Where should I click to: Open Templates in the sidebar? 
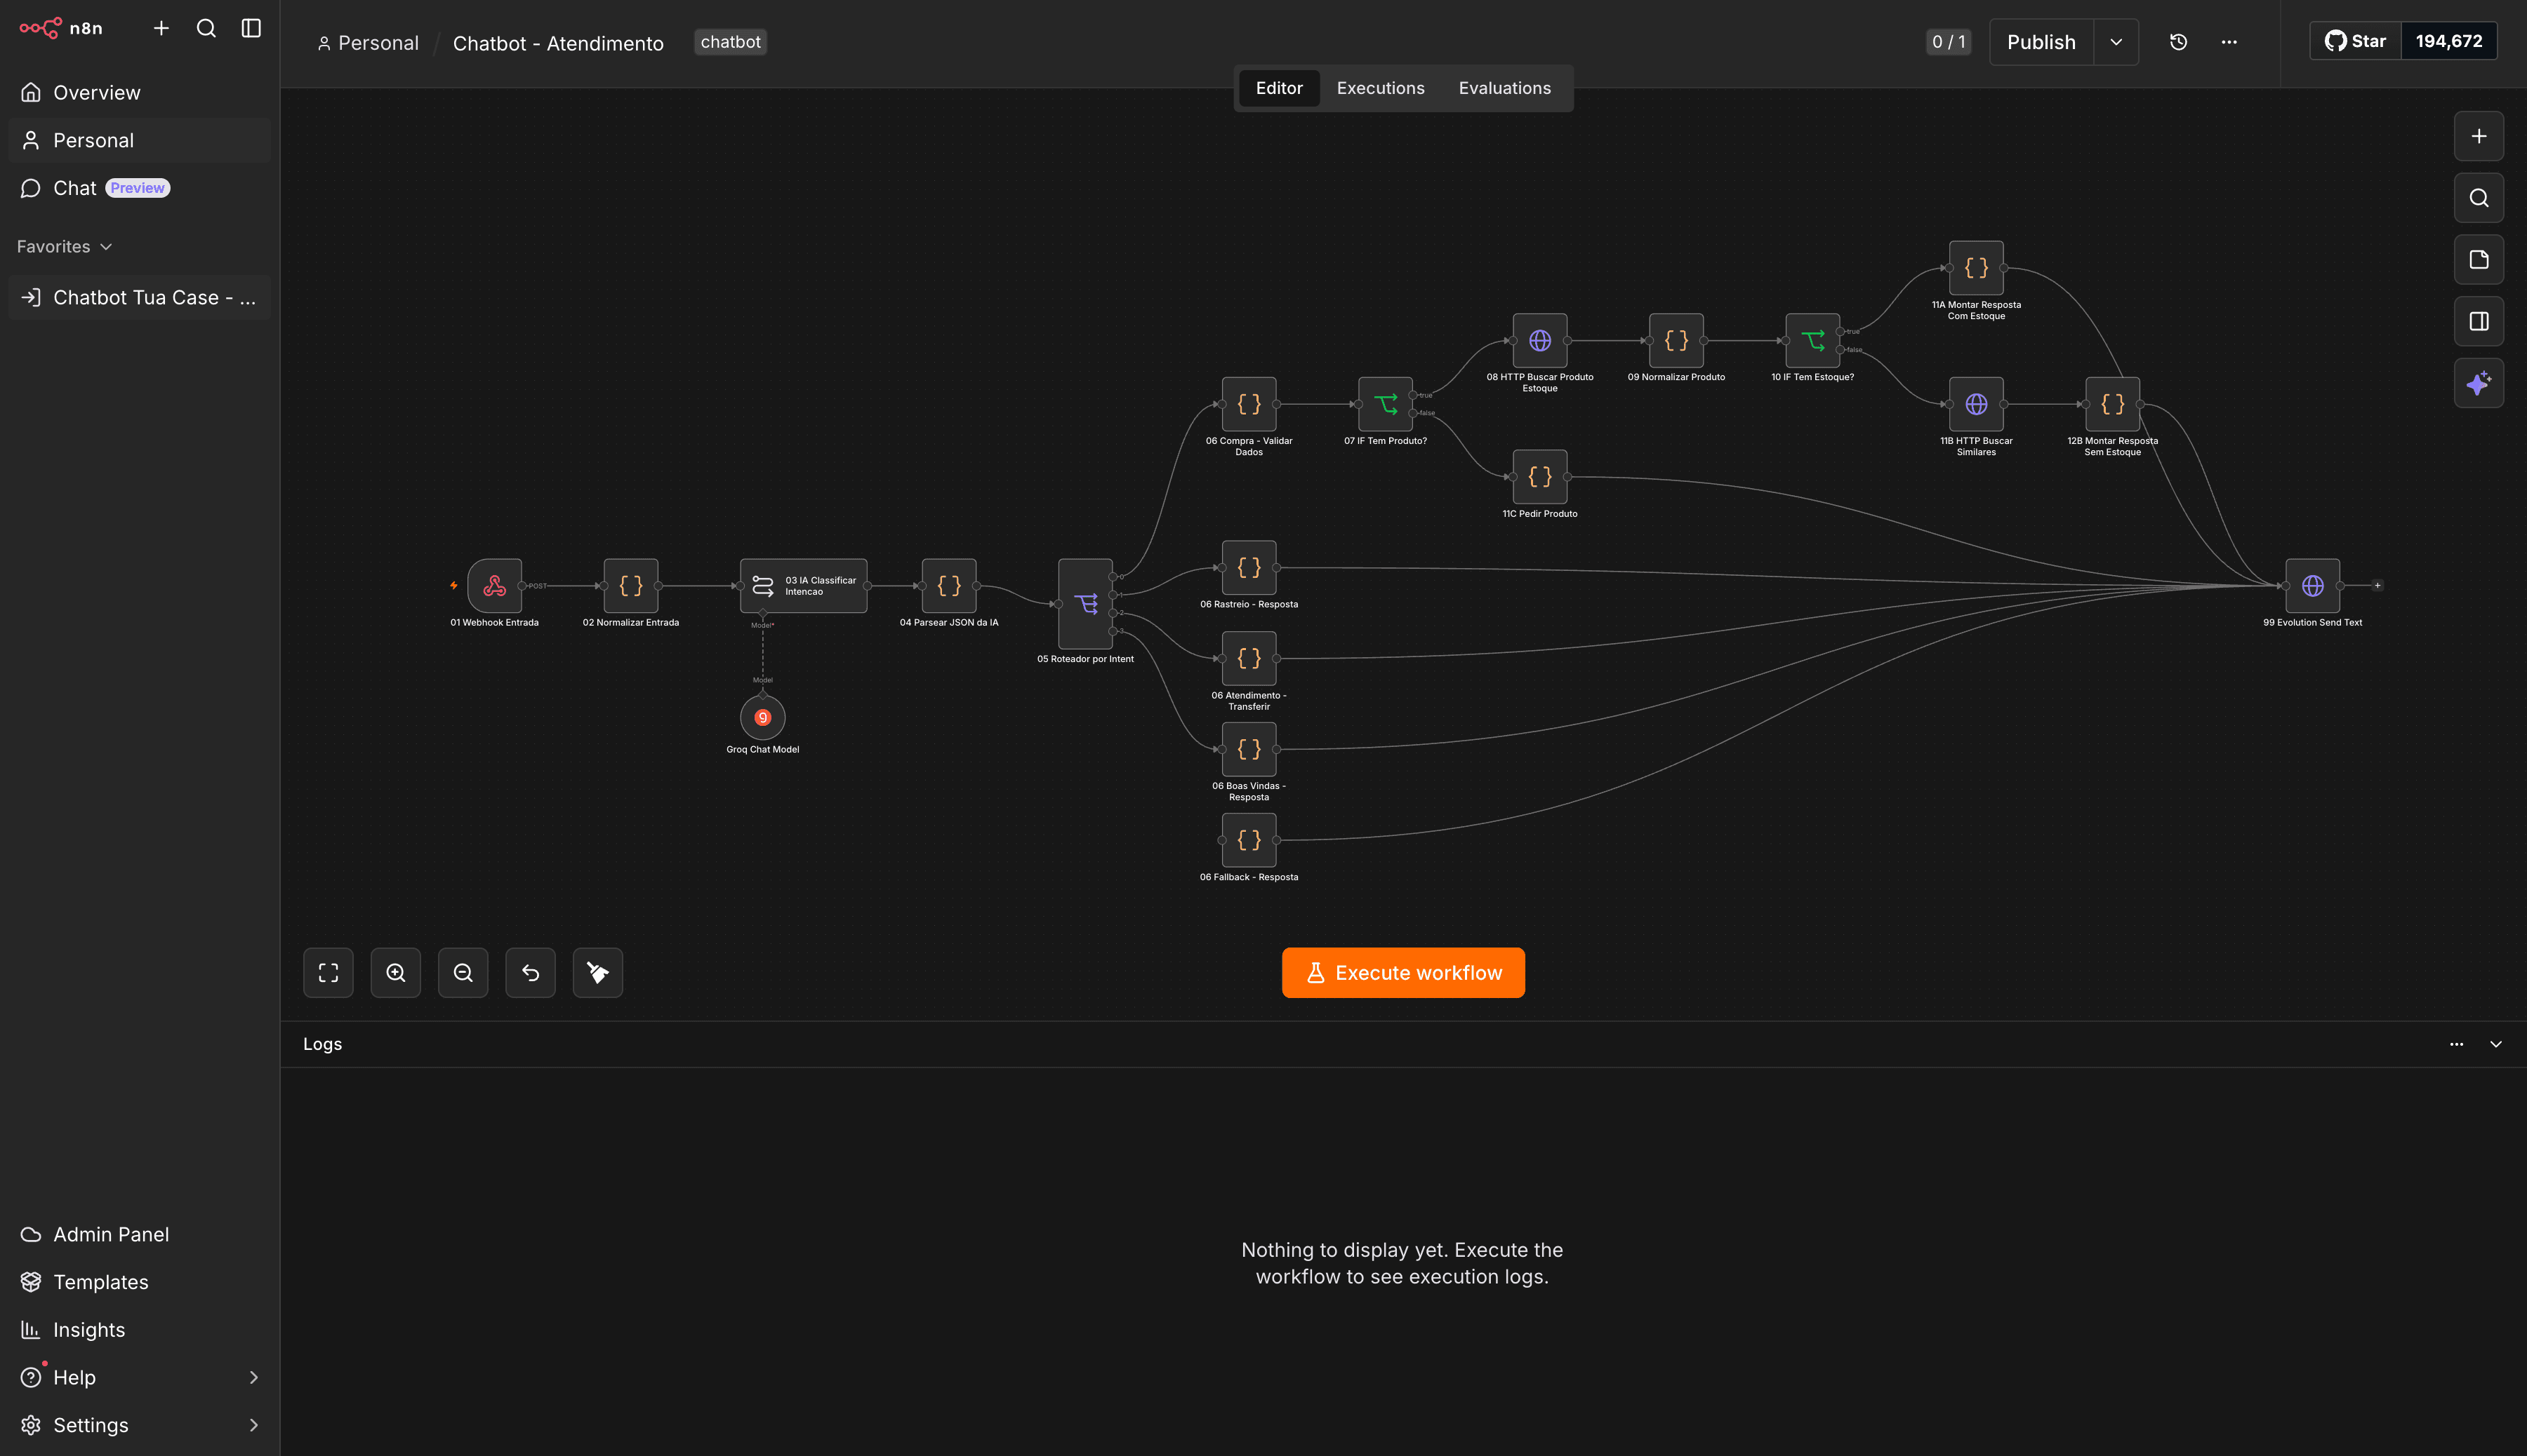(140, 1283)
